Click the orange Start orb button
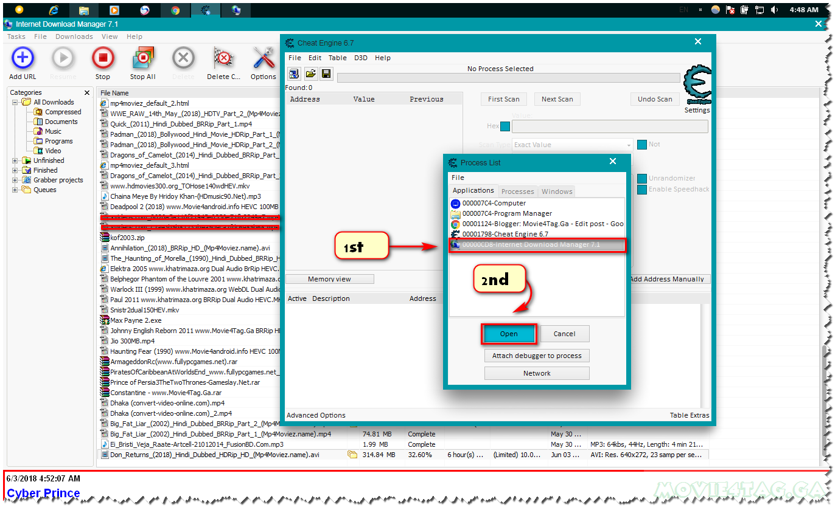 (x=19, y=10)
